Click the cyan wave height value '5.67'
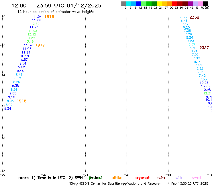This screenshot has width=212, height=186. tap(192, 44)
